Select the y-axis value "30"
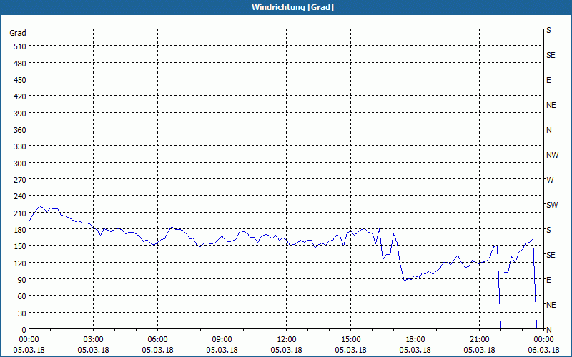 point(22,313)
